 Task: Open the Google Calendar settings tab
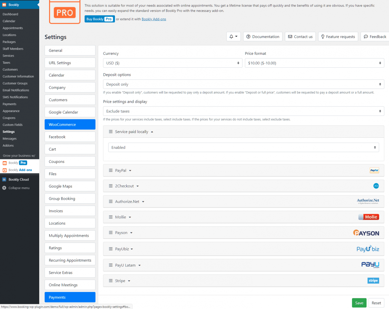[x=70, y=112]
